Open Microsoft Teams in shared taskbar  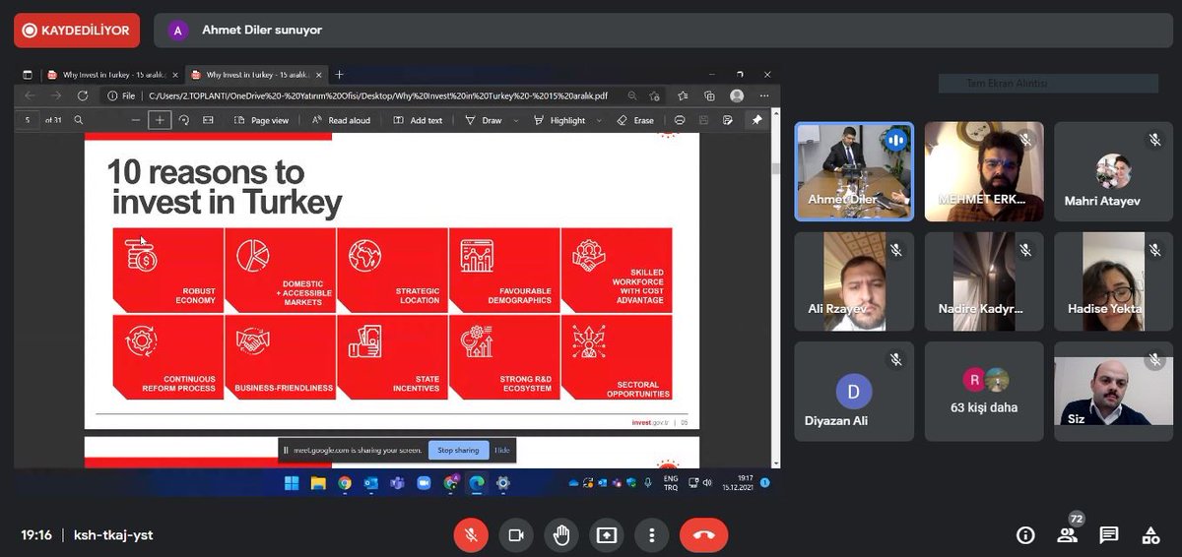click(398, 483)
